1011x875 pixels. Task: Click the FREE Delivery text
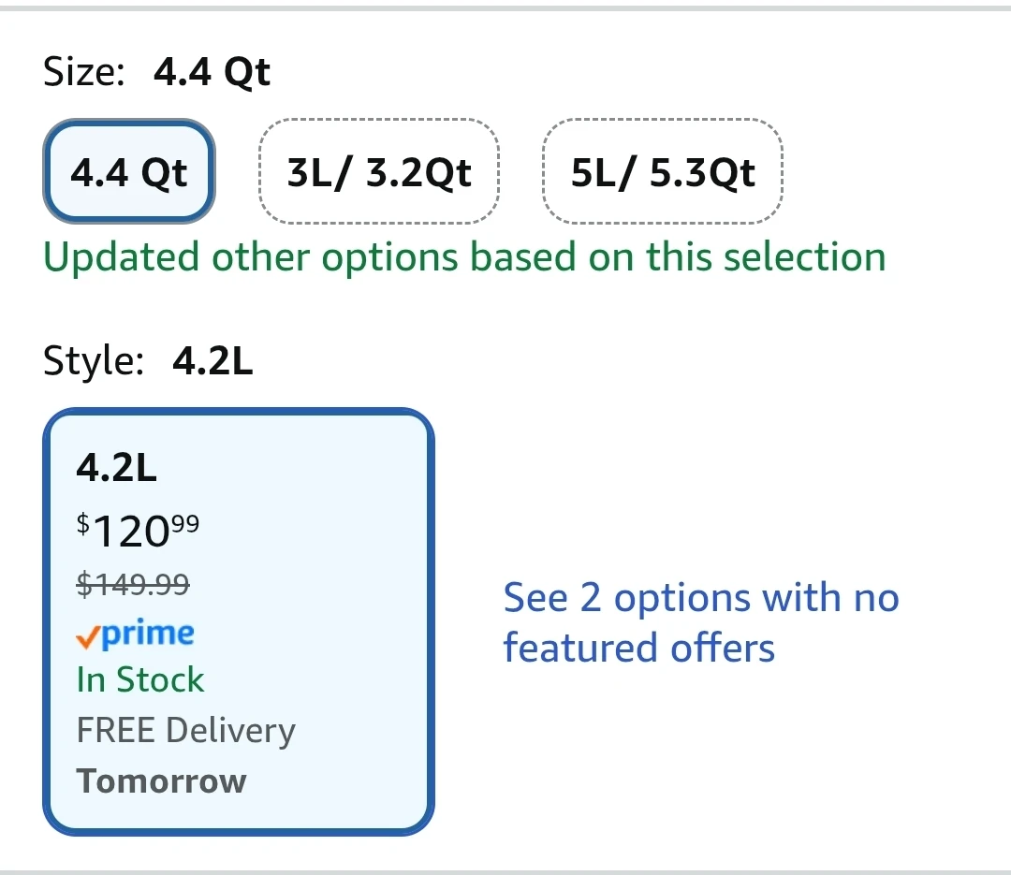(185, 731)
